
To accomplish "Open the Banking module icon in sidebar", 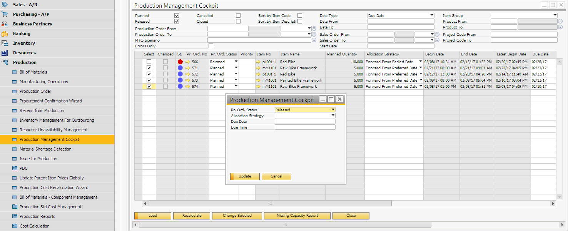I will pos(5,33).
